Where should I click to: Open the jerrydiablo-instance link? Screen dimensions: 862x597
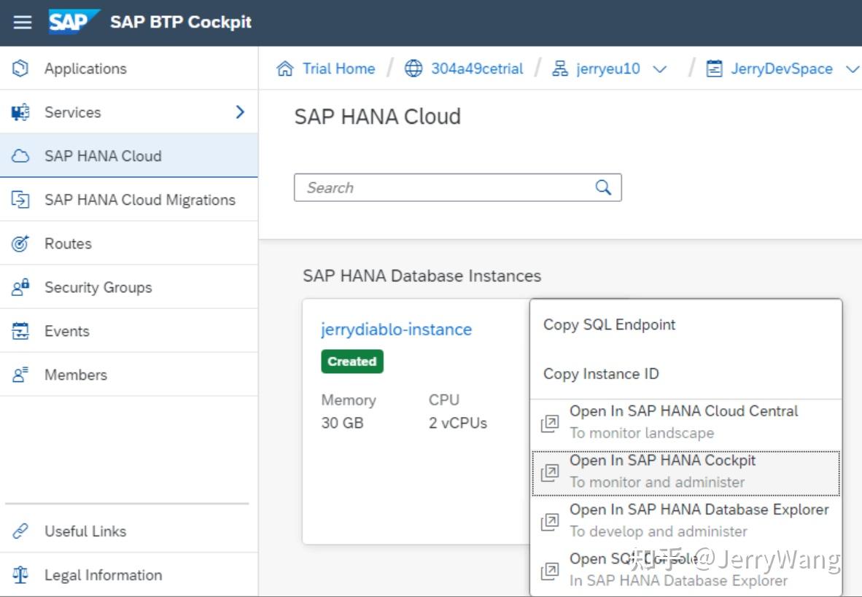click(396, 329)
